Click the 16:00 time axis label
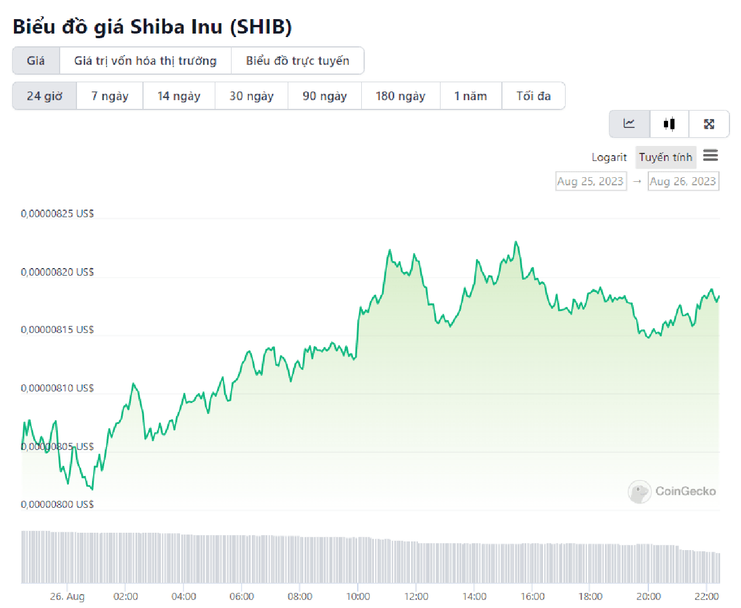741x608 pixels. coord(533,596)
